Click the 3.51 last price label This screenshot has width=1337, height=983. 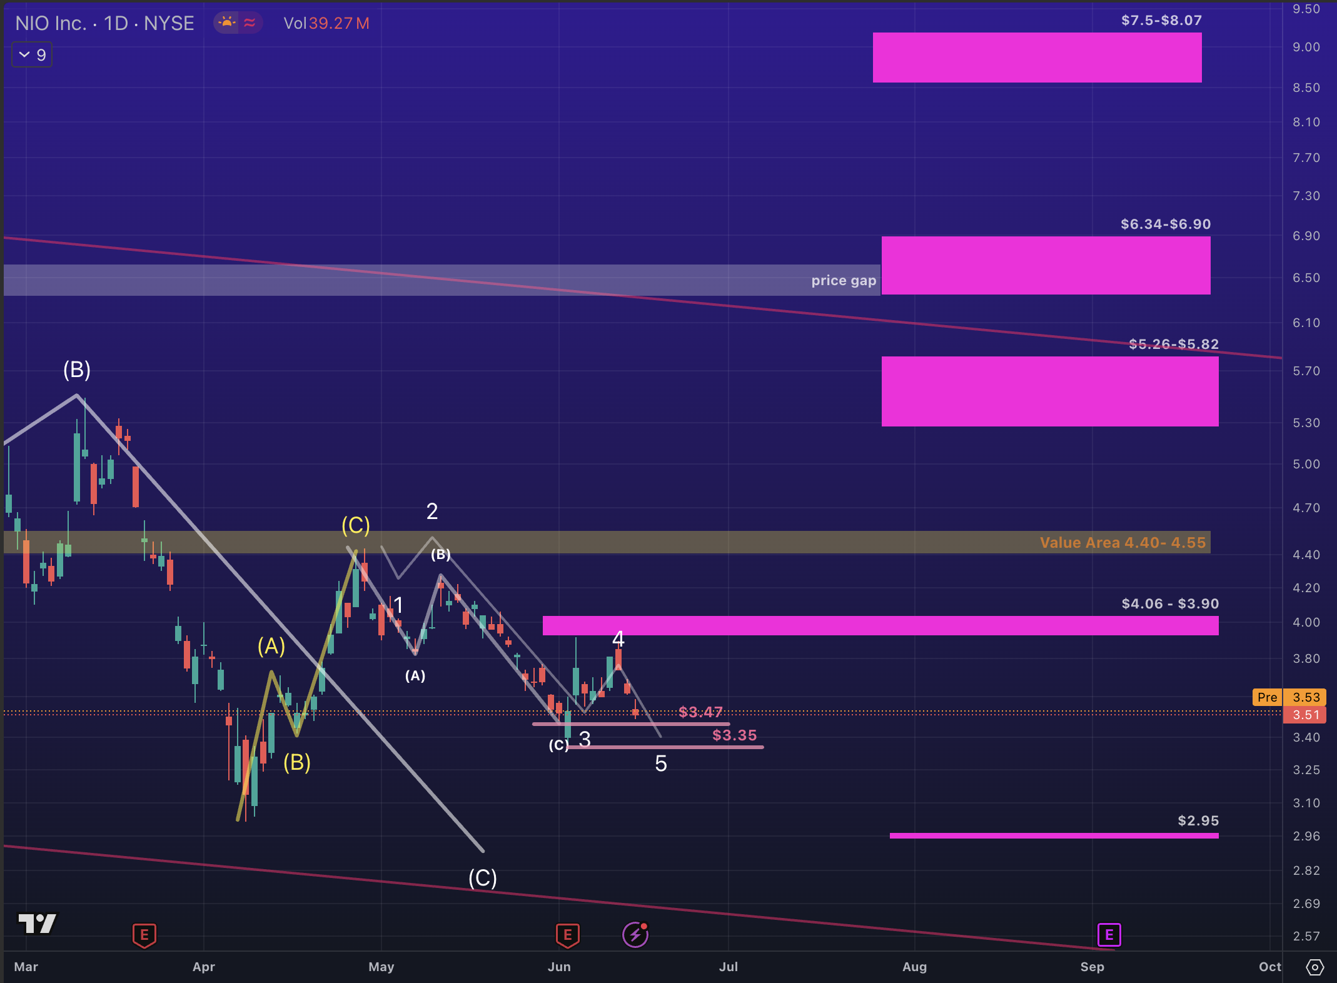click(x=1306, y=715)
